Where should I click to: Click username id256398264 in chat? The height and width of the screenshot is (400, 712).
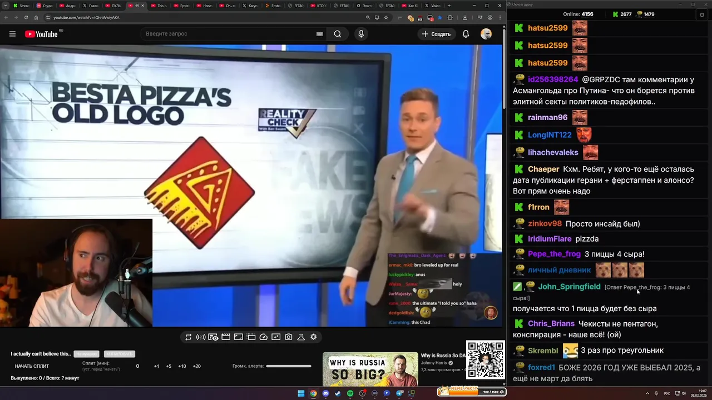click(x=553, y=79)
